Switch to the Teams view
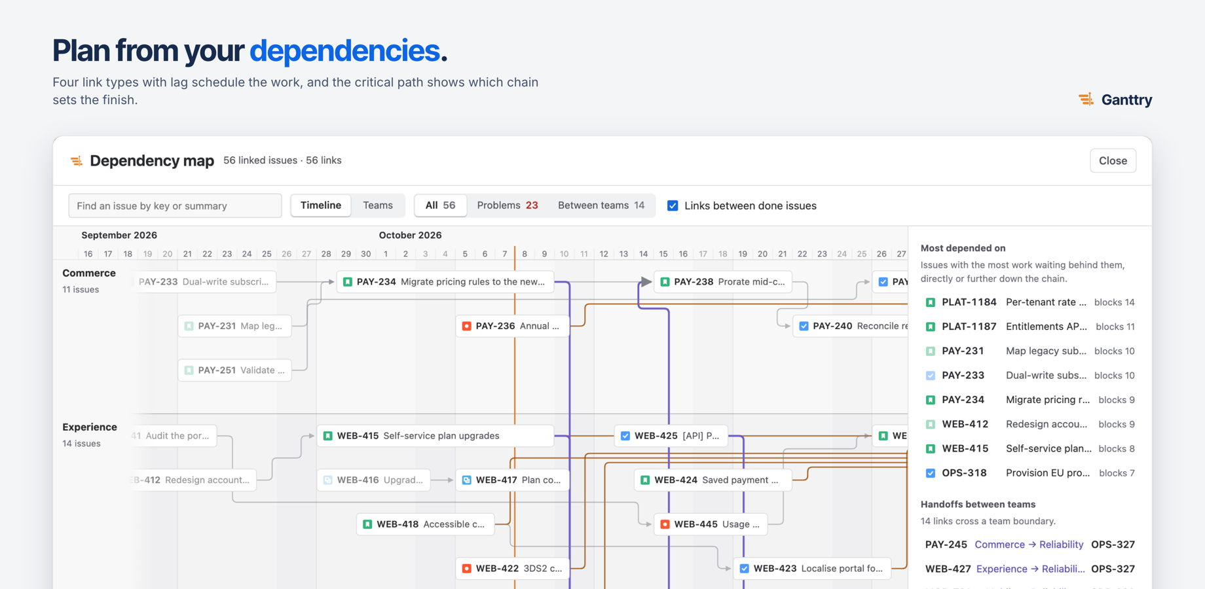The width and height of the screenshot is (1205, 589). tap(378, 205)
